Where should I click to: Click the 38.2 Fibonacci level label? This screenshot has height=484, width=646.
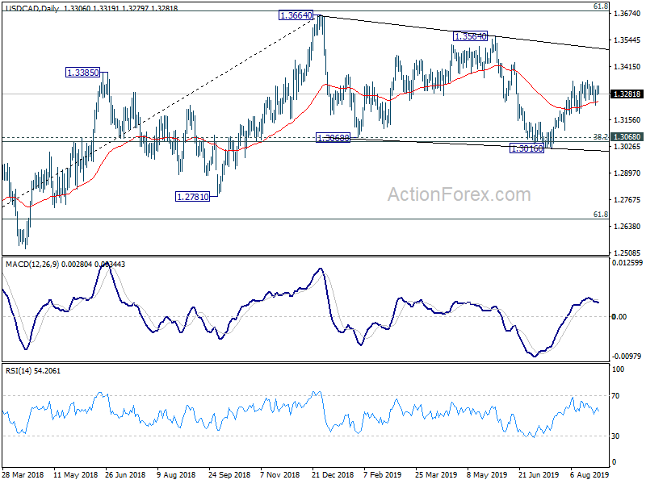point(601,136)
